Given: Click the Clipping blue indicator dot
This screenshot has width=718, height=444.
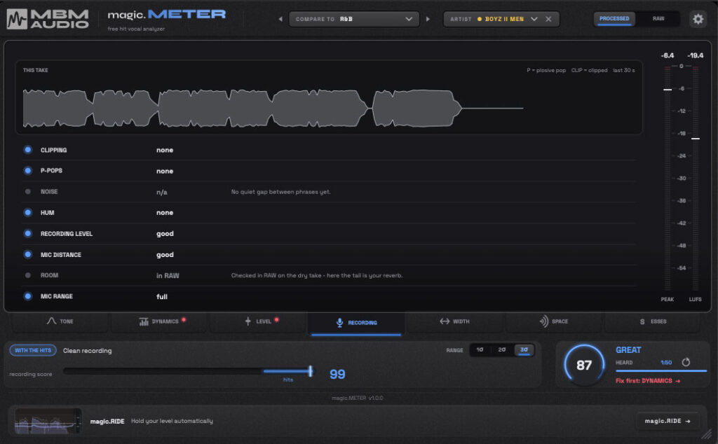Looking at the screenshot, I should pos(28,150).
